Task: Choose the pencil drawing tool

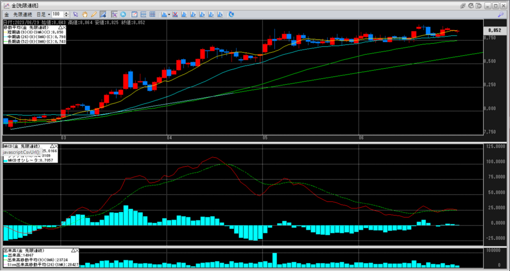Action: click(94, 14)
